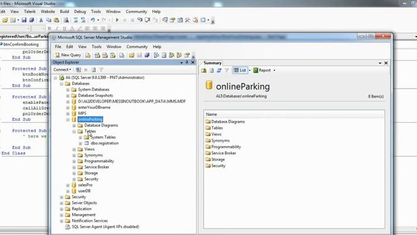Collapse the Ali SQL Server node
Screen dimensions: 417x235
(55, 78)
